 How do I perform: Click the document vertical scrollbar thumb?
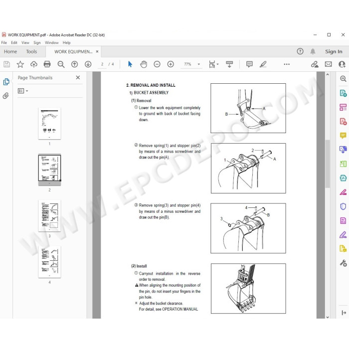pos(328,164)
